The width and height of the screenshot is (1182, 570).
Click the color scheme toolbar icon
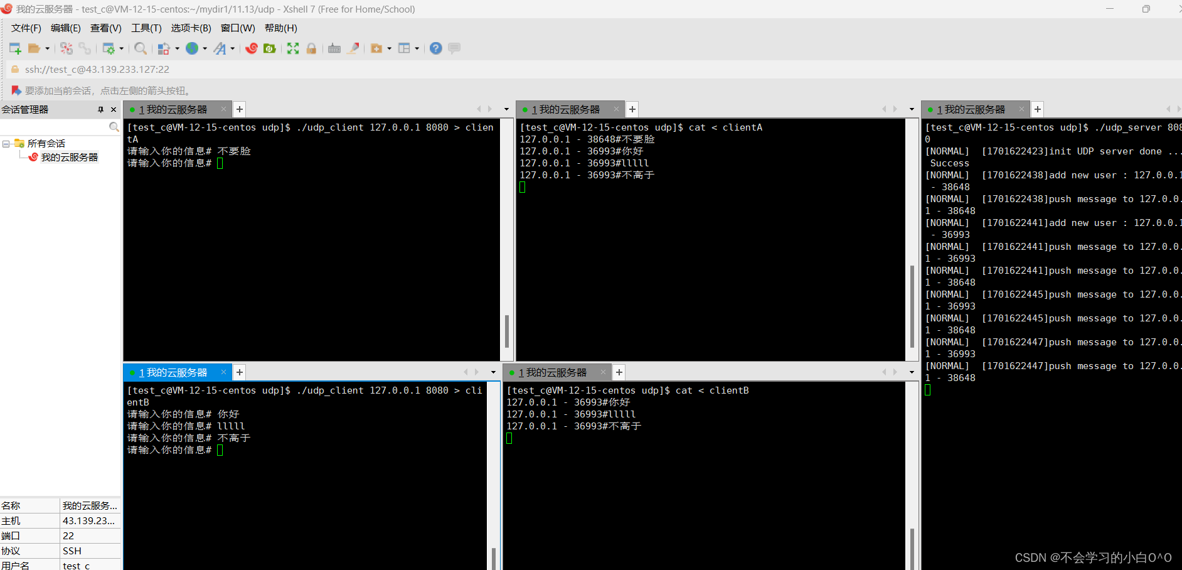coord(164,48)
